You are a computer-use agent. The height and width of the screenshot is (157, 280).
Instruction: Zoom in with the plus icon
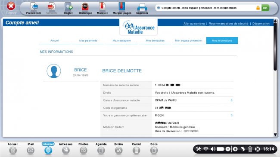coord(235,149)
